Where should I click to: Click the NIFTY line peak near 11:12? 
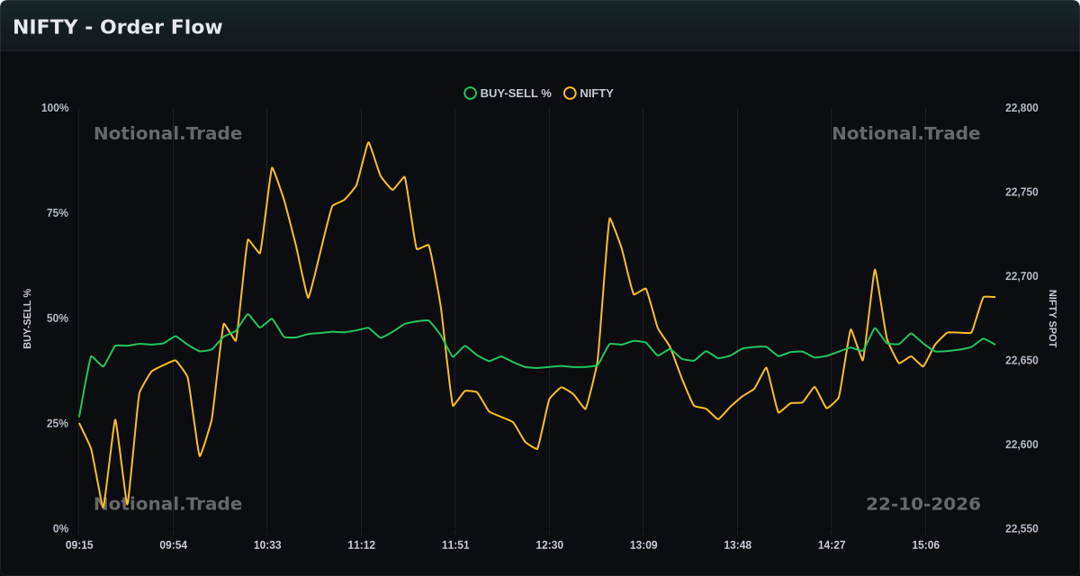[x=369, y=142]
